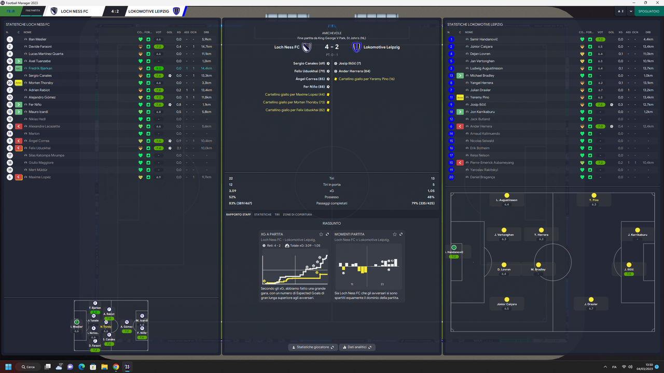Click the green sub-on arrow beside Michael Bradley

[460, 76]
